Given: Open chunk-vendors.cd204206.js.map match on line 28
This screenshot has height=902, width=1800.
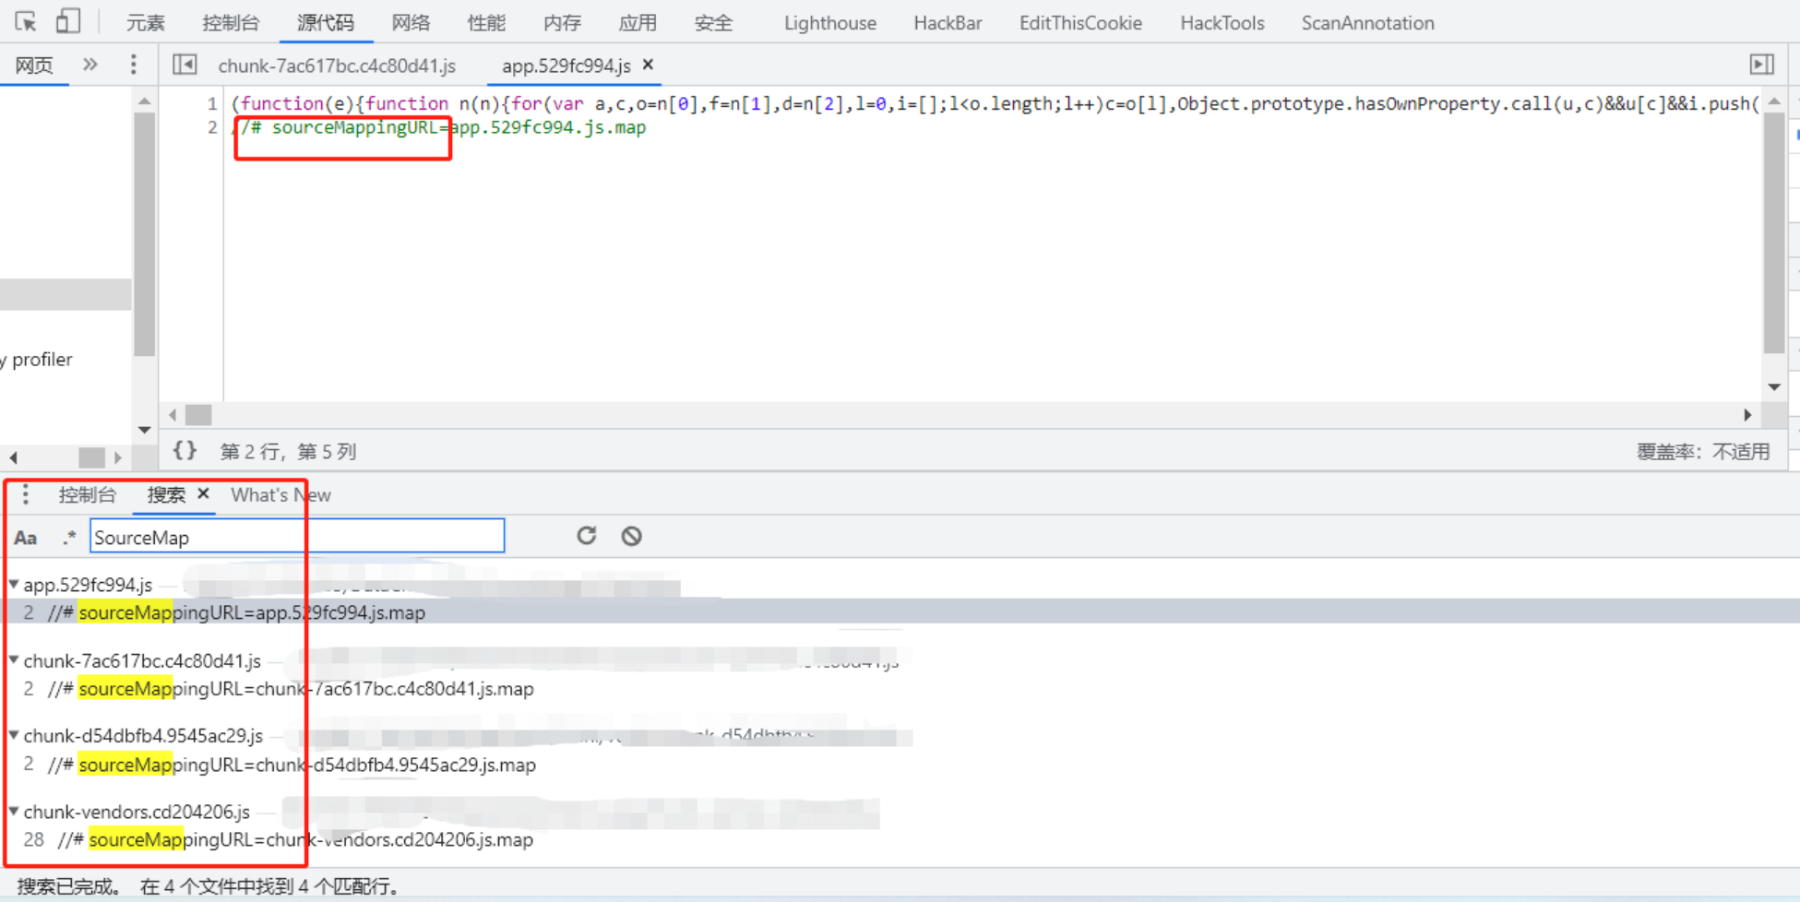Looking at the screenshot, I should (x=900, y=839).
